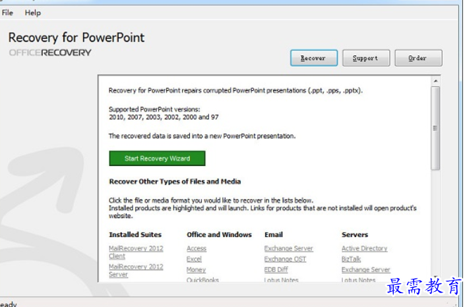Open the Help menu
This screenshot has width=467, height=307.
[x=32, y=13]
